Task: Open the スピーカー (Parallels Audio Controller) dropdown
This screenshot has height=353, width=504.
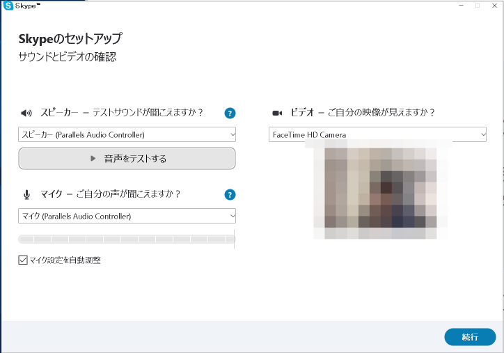Action: [x=127, y=134]
